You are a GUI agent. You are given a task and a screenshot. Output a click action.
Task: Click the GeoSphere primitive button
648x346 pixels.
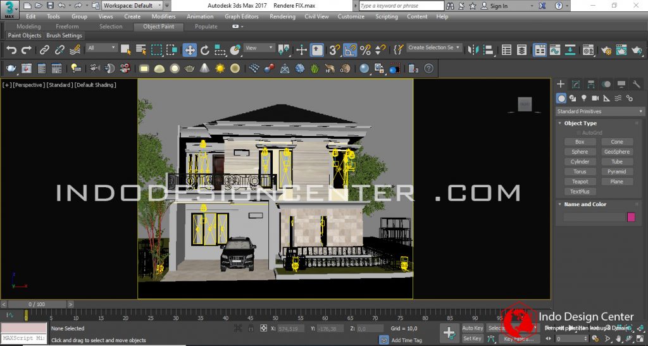[617, 152]
